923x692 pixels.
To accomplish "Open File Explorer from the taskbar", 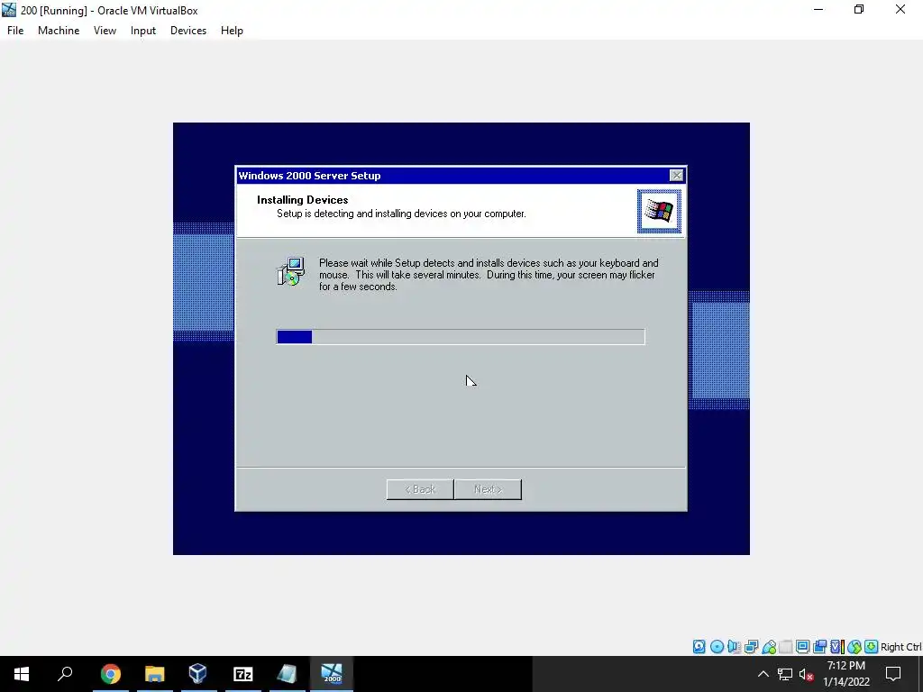I will click(154, 674).
